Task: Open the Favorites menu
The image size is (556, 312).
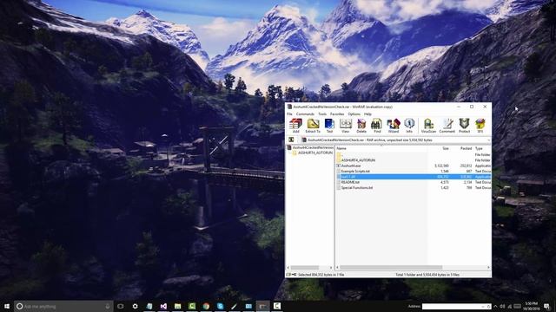Action: pos(337,114)
